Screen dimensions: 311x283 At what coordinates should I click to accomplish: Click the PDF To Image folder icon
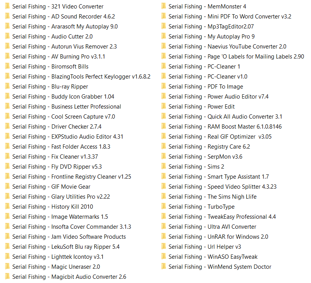[164, 86]
